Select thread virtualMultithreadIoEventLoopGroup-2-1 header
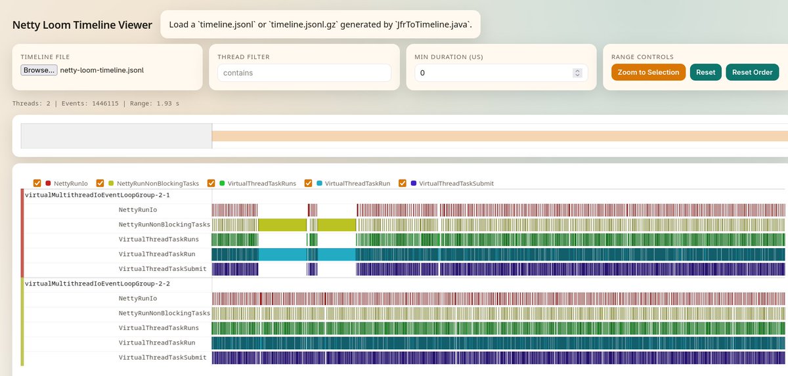The image size is (788, 376). click(x=97, y=195)
